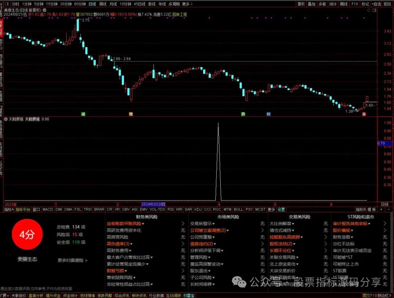The width and height of the screenshot is (394, 298).
Task: Click the 2024/02/22 date marker on time axis
Action: pyautogui.click(x=153, y=204)
